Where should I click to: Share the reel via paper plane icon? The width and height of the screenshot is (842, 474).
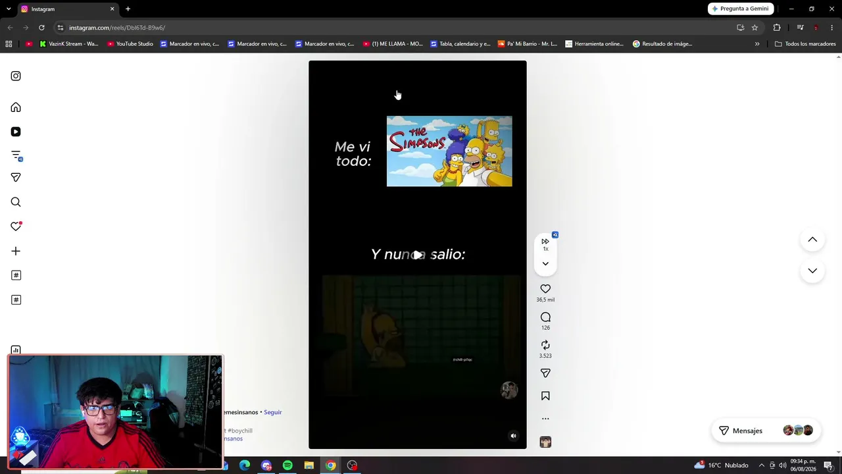[x=545, y=373]
